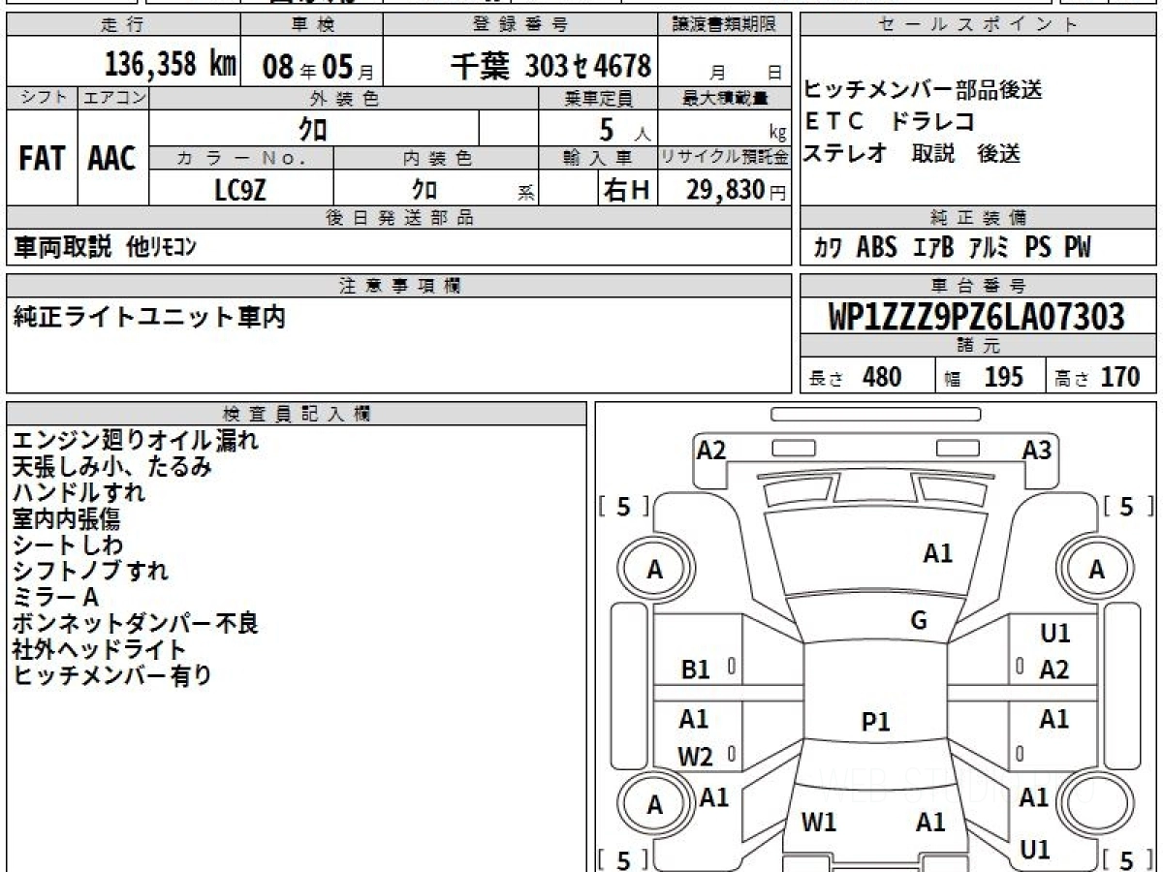
Task: Click the line ETC ドラレコ
Action: pos(890,122)
